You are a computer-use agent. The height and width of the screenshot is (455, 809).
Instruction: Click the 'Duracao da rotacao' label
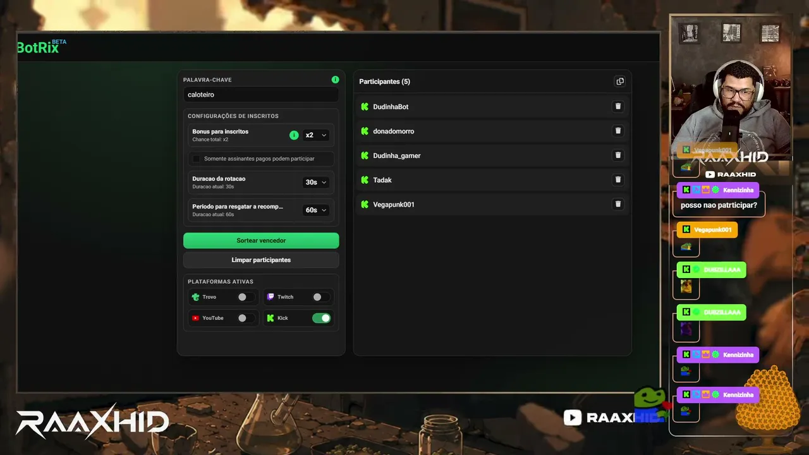tap(219, 179)
